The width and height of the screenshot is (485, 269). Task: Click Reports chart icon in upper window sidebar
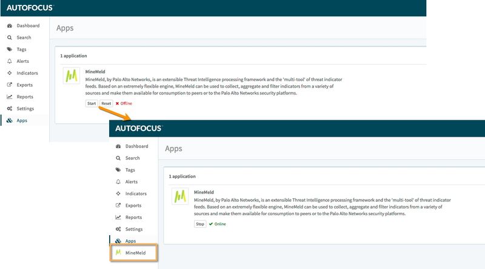pos(10,97)
